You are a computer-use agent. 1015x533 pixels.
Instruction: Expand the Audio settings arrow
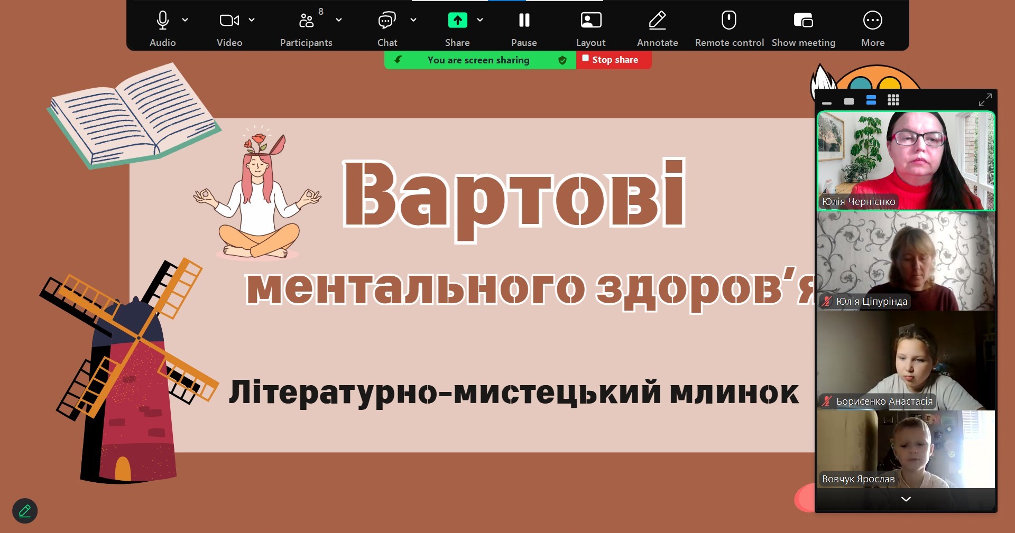tap(185, 20)
